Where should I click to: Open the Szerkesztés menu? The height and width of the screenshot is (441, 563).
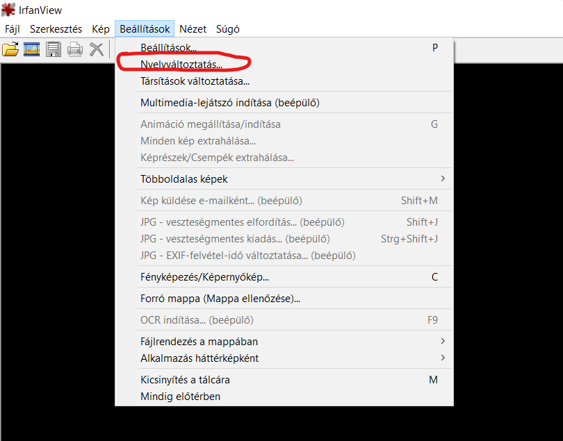pos(56,29)
